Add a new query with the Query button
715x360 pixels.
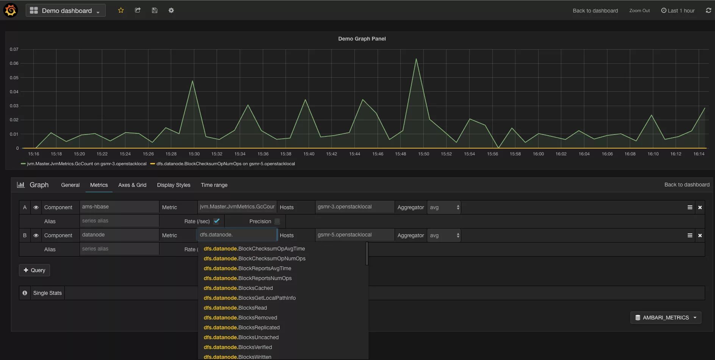(x=34, y=270)
